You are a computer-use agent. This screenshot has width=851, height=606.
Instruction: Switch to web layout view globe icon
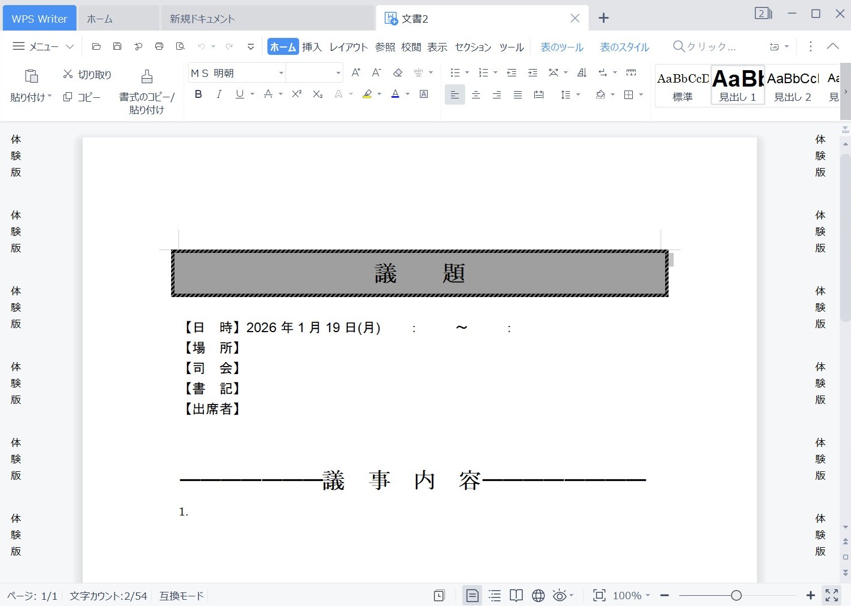[538, 595]
